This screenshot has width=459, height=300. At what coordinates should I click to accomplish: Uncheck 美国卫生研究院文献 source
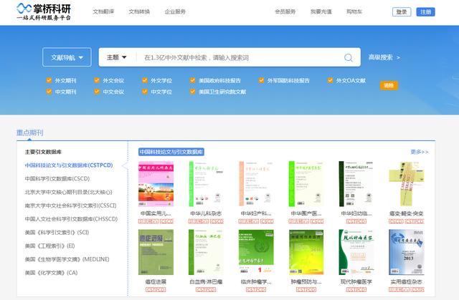[x=193, y=92]
